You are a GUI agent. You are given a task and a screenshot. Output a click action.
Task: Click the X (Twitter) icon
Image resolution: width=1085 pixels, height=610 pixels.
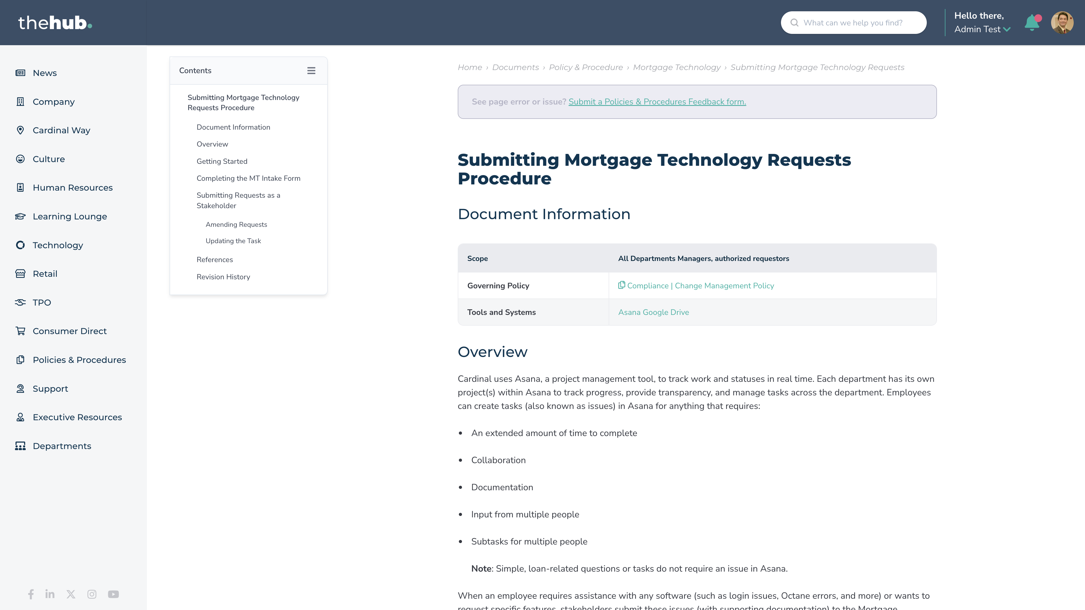coord(71,594)
